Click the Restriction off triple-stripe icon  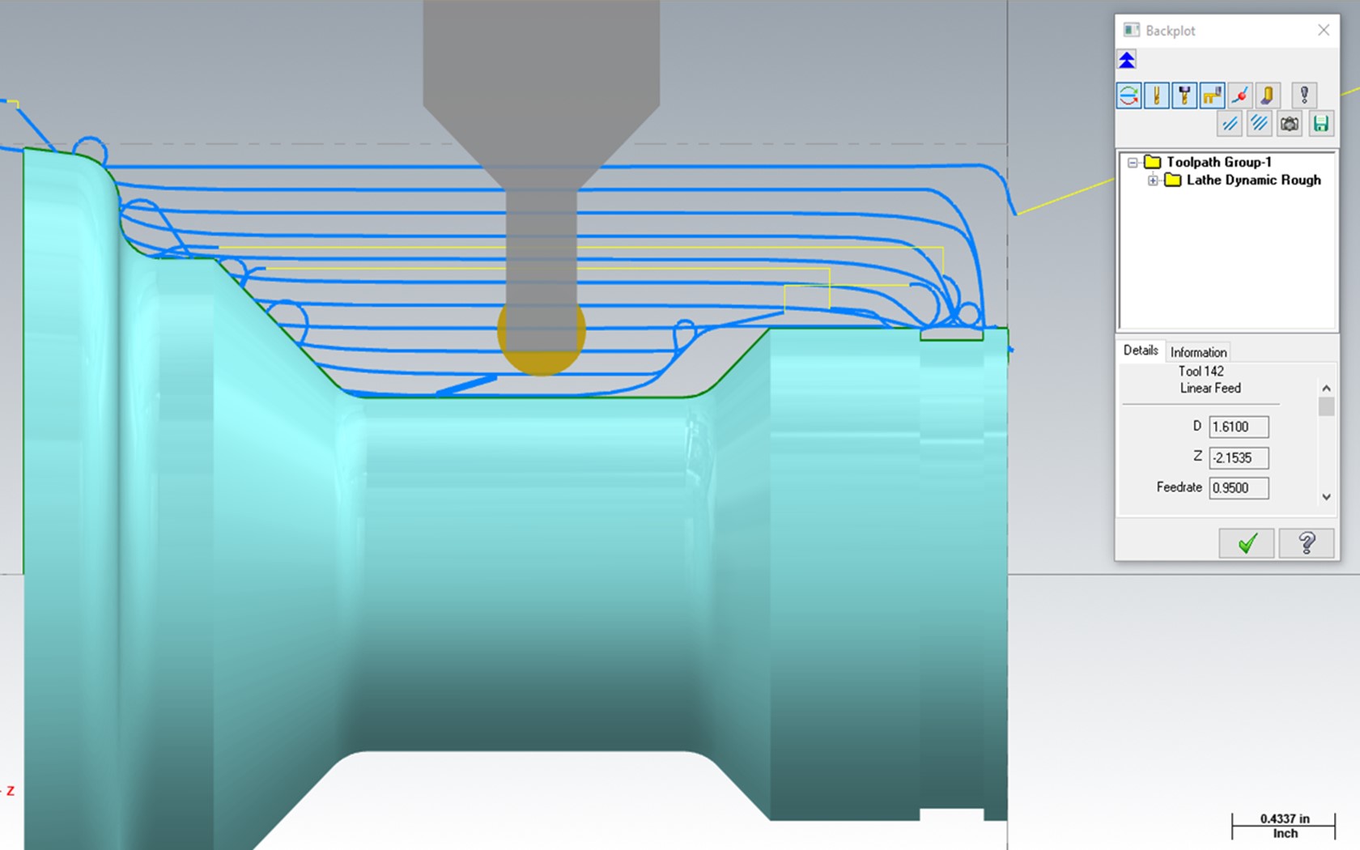[1259, 124]
